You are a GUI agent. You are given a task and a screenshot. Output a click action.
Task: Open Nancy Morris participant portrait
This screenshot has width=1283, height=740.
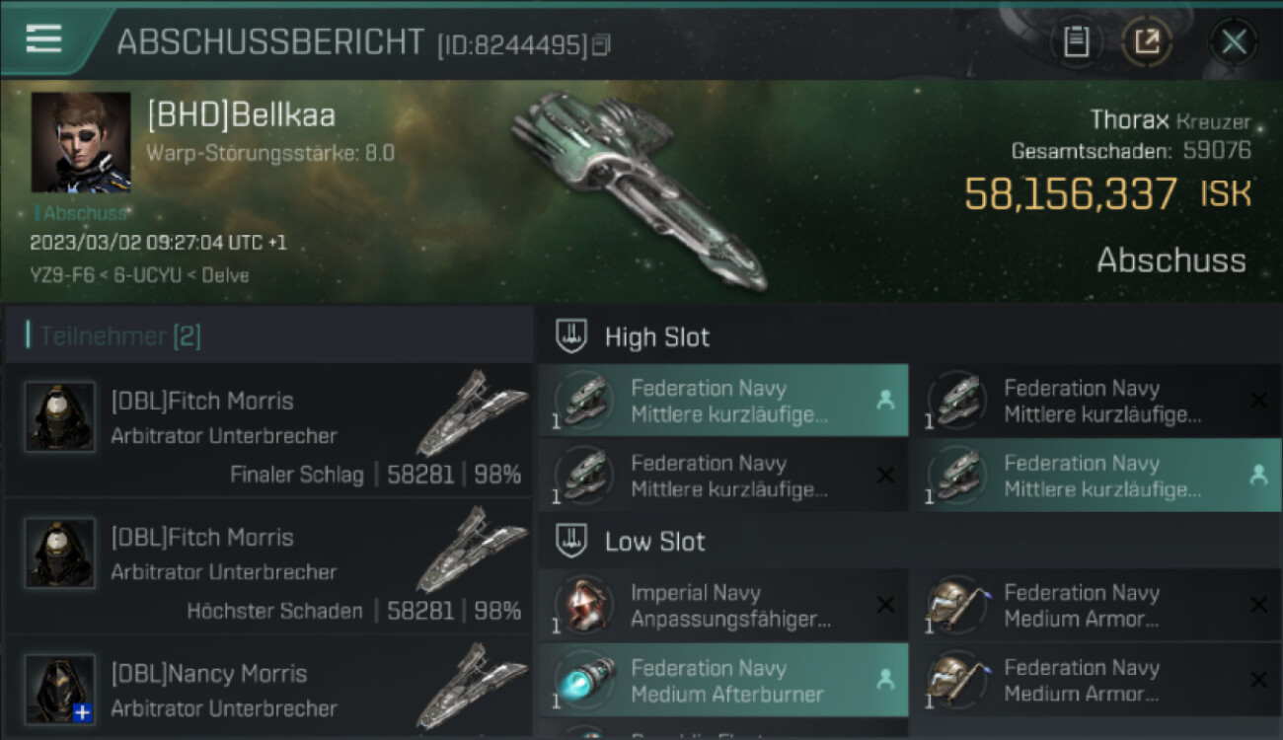click(60, 689)
